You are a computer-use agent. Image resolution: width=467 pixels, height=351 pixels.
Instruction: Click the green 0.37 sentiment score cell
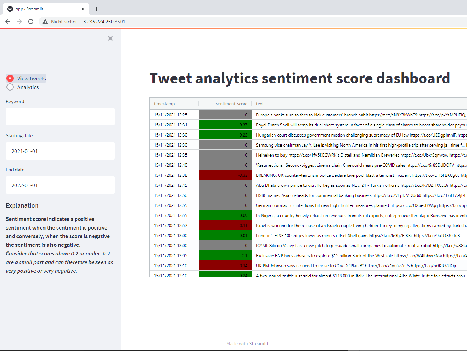point(225,125)
